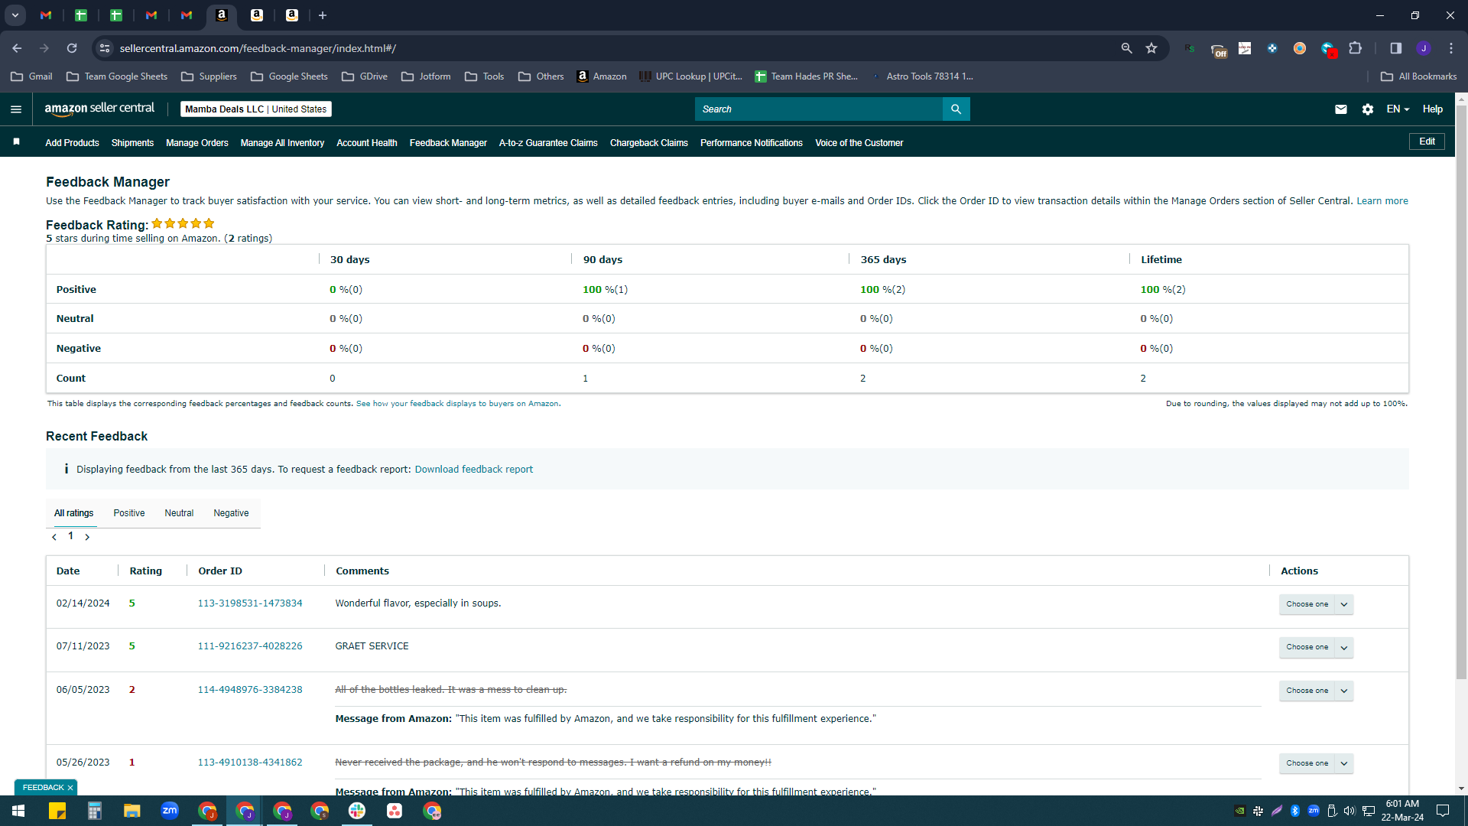The height and width of the screenshot is (826, 1468).
Task: Open A-to-z Guarantee Claims menu item
Action: [x=548, y=143]
